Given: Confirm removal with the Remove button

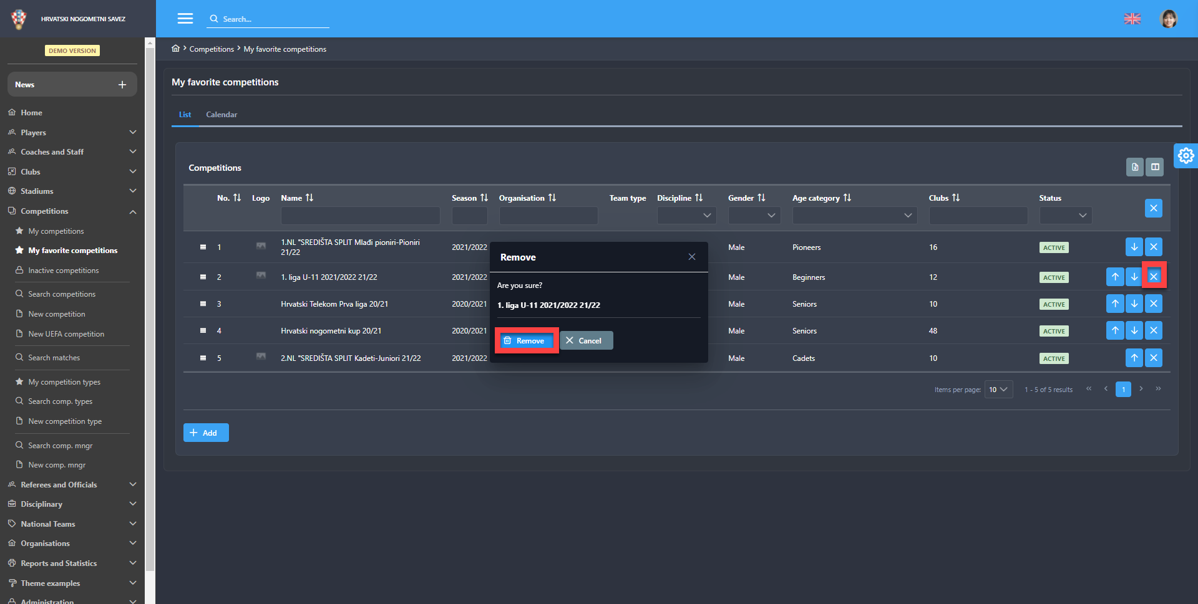Looking at the screenshot, I should (x=525, y=340).
